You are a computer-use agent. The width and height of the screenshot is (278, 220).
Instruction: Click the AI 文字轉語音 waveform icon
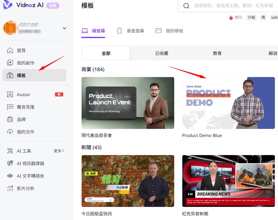(x=10, y=176)
